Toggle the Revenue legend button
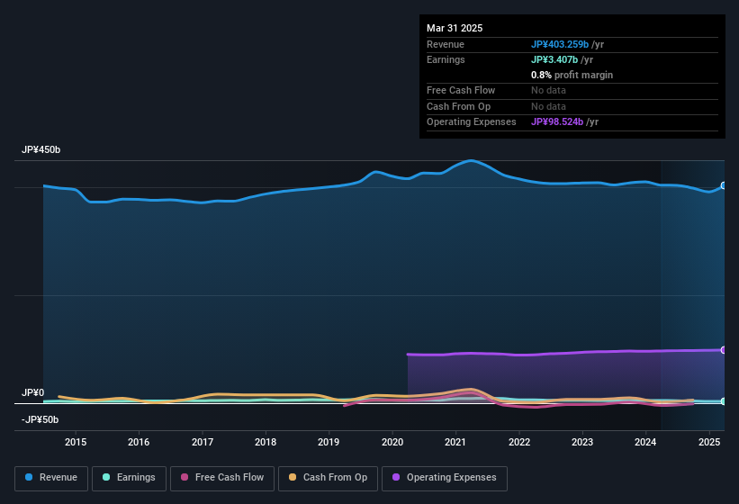This screenshot has height=504, width=739. tap(51, 478)
